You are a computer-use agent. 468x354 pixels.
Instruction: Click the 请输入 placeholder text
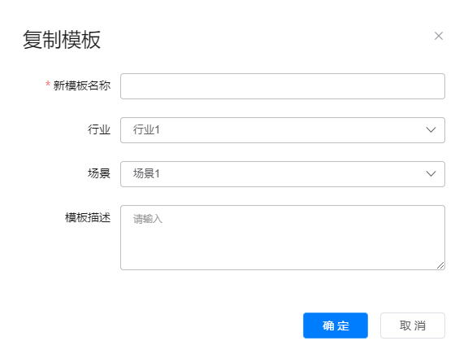pyautogui.click(x=147, y=219)
